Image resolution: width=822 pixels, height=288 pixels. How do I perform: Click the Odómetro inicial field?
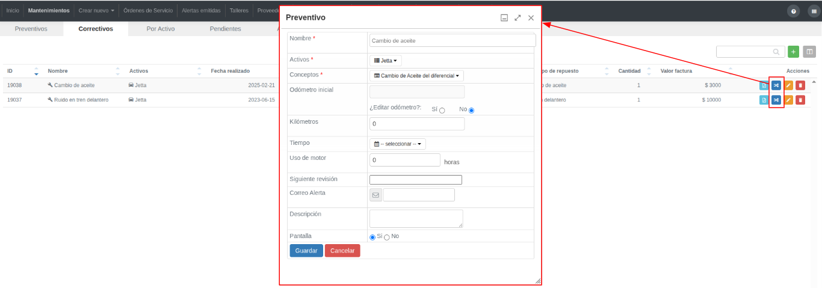tap(417, 92)
